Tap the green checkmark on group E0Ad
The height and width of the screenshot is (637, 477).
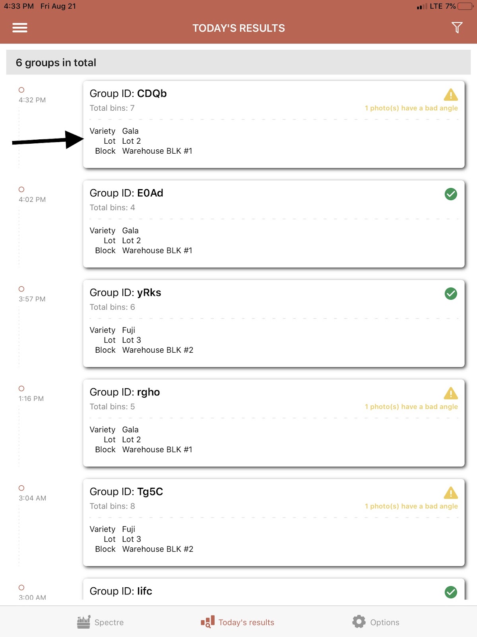click(450, 194)
